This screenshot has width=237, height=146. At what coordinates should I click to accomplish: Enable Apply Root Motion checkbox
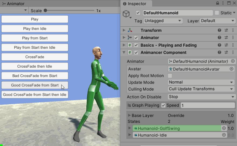click(x=170, y=76)
